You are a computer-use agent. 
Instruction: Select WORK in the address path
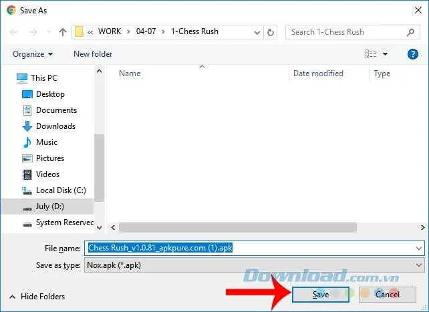coord(110,31)
